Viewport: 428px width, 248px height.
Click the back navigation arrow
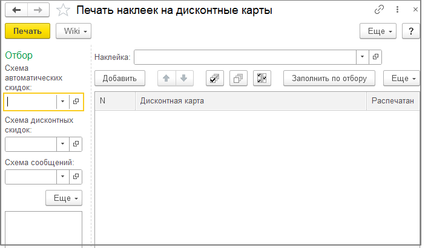pyautogui.click(x=16, y=10)
